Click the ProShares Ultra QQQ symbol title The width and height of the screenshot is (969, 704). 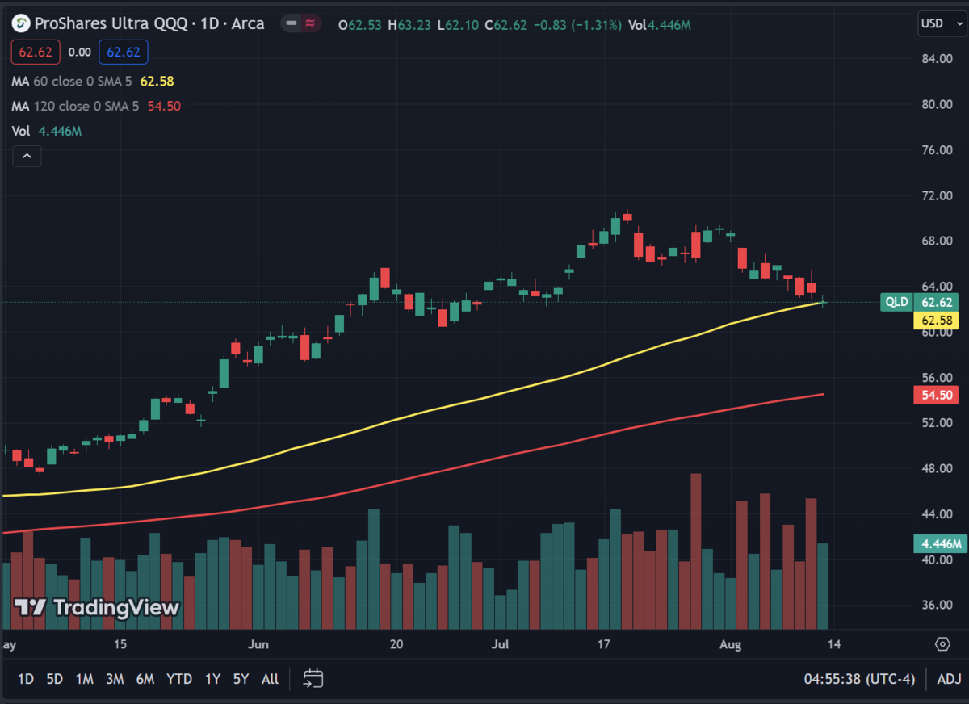149,24
